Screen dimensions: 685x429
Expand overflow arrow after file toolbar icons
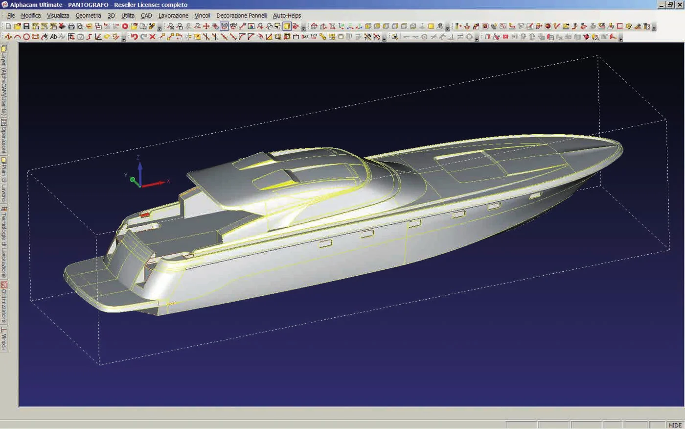(160, 27)
